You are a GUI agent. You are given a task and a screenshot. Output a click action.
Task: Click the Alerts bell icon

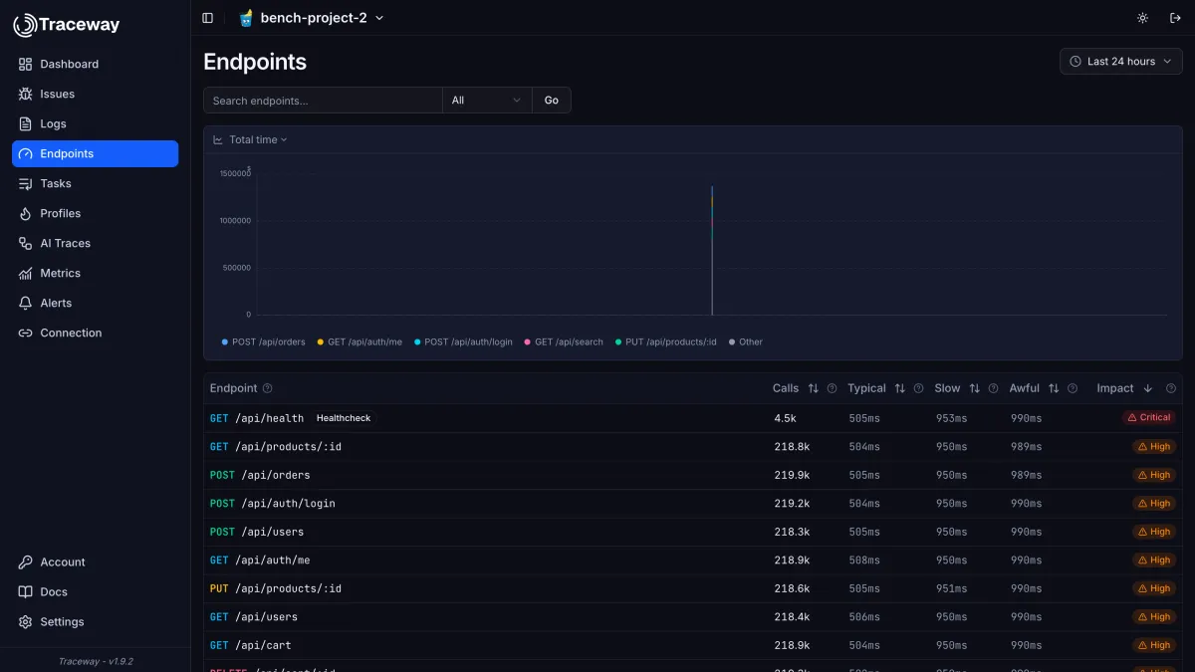[25, 303]
